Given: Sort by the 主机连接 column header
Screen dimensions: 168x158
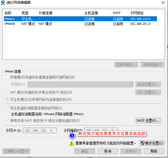Looking at the screenshot, I should point(97,13).
